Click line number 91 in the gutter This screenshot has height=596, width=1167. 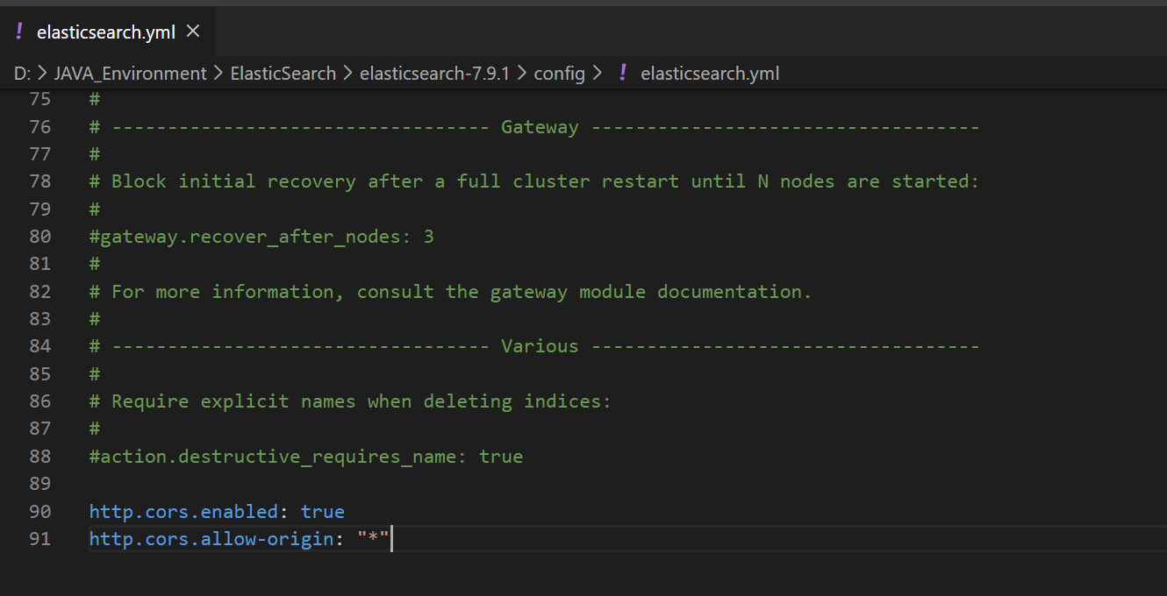coord(40,539)
